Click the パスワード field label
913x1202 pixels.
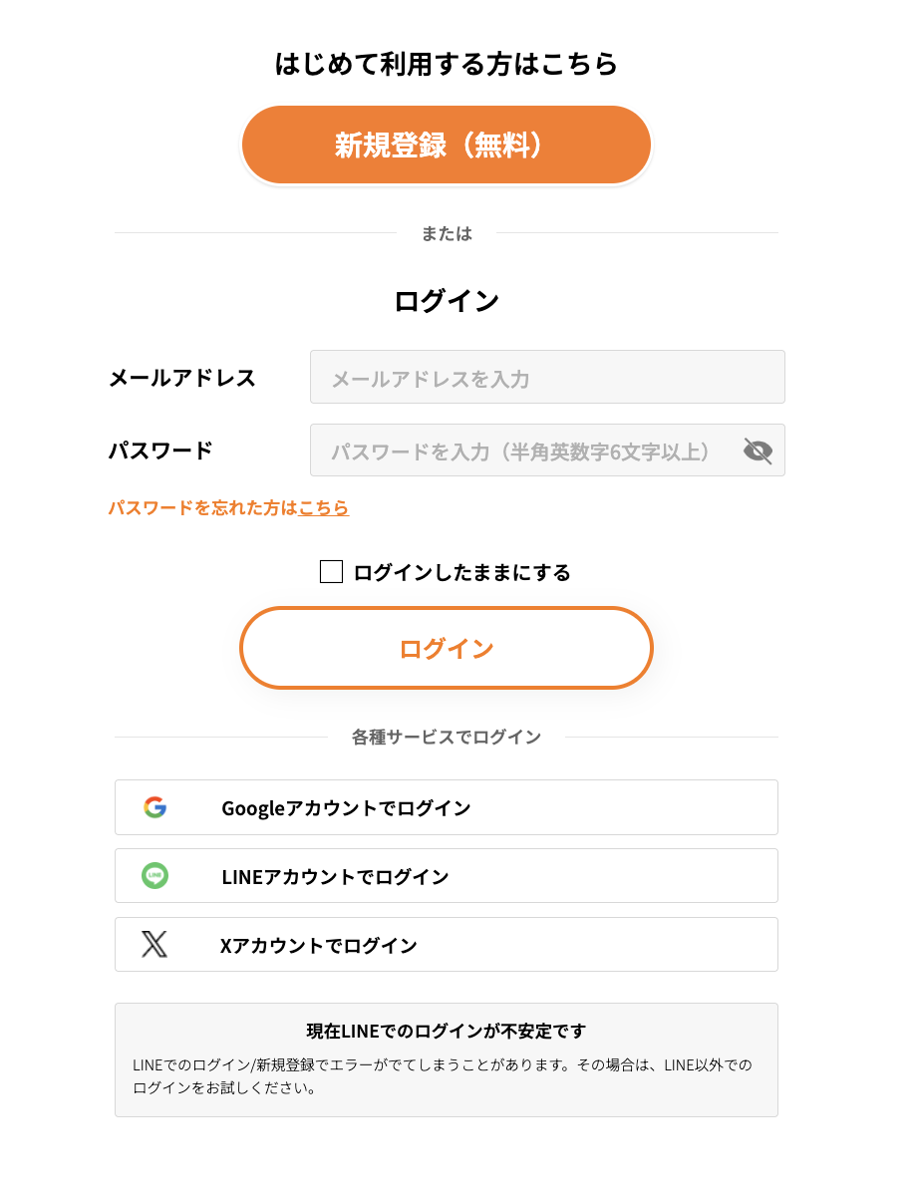pyautogui.click(x=160, y=451)
